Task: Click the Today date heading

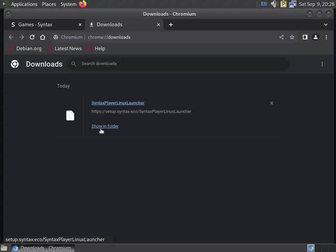Action: pyautogui.click(x=63, y=86)
